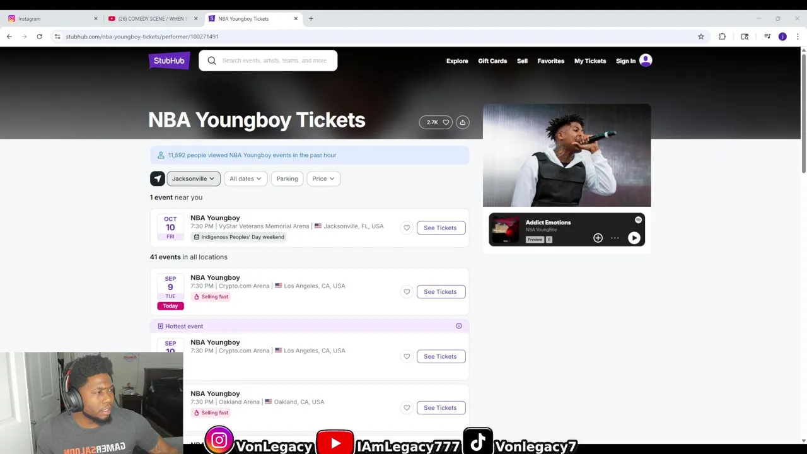This screenshot has height=454, width=807.
Task: Open Gift Cards page
Action: [x=492, y=61]
